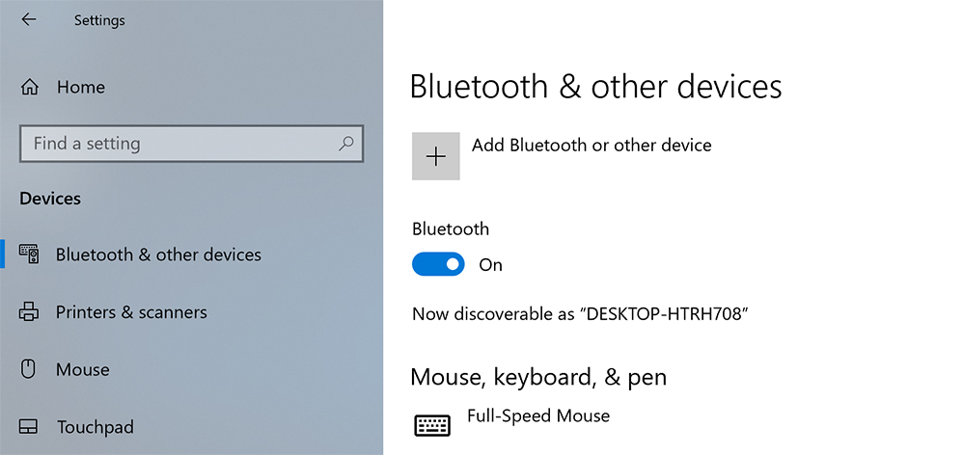963x455 pixels.
Task: Go to Mouse settings
Action: 83,370
